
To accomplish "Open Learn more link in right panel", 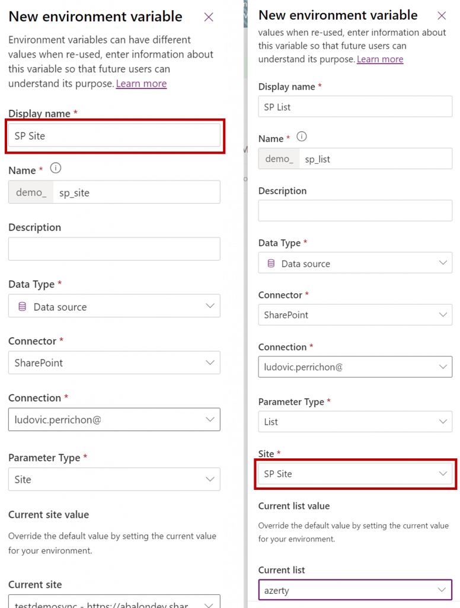I will coord(380,59).
